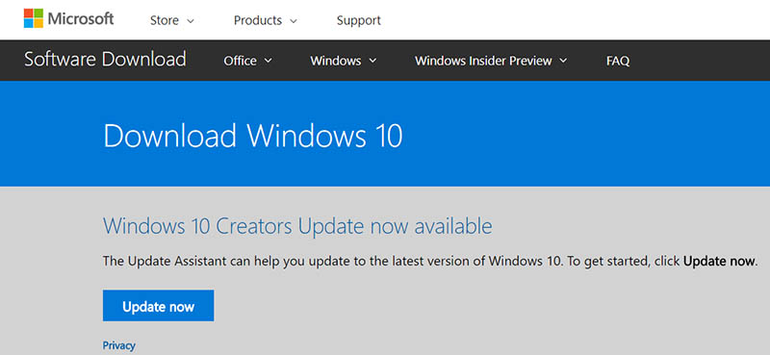Click the Microsoft four-square logo

pos(34,18)
